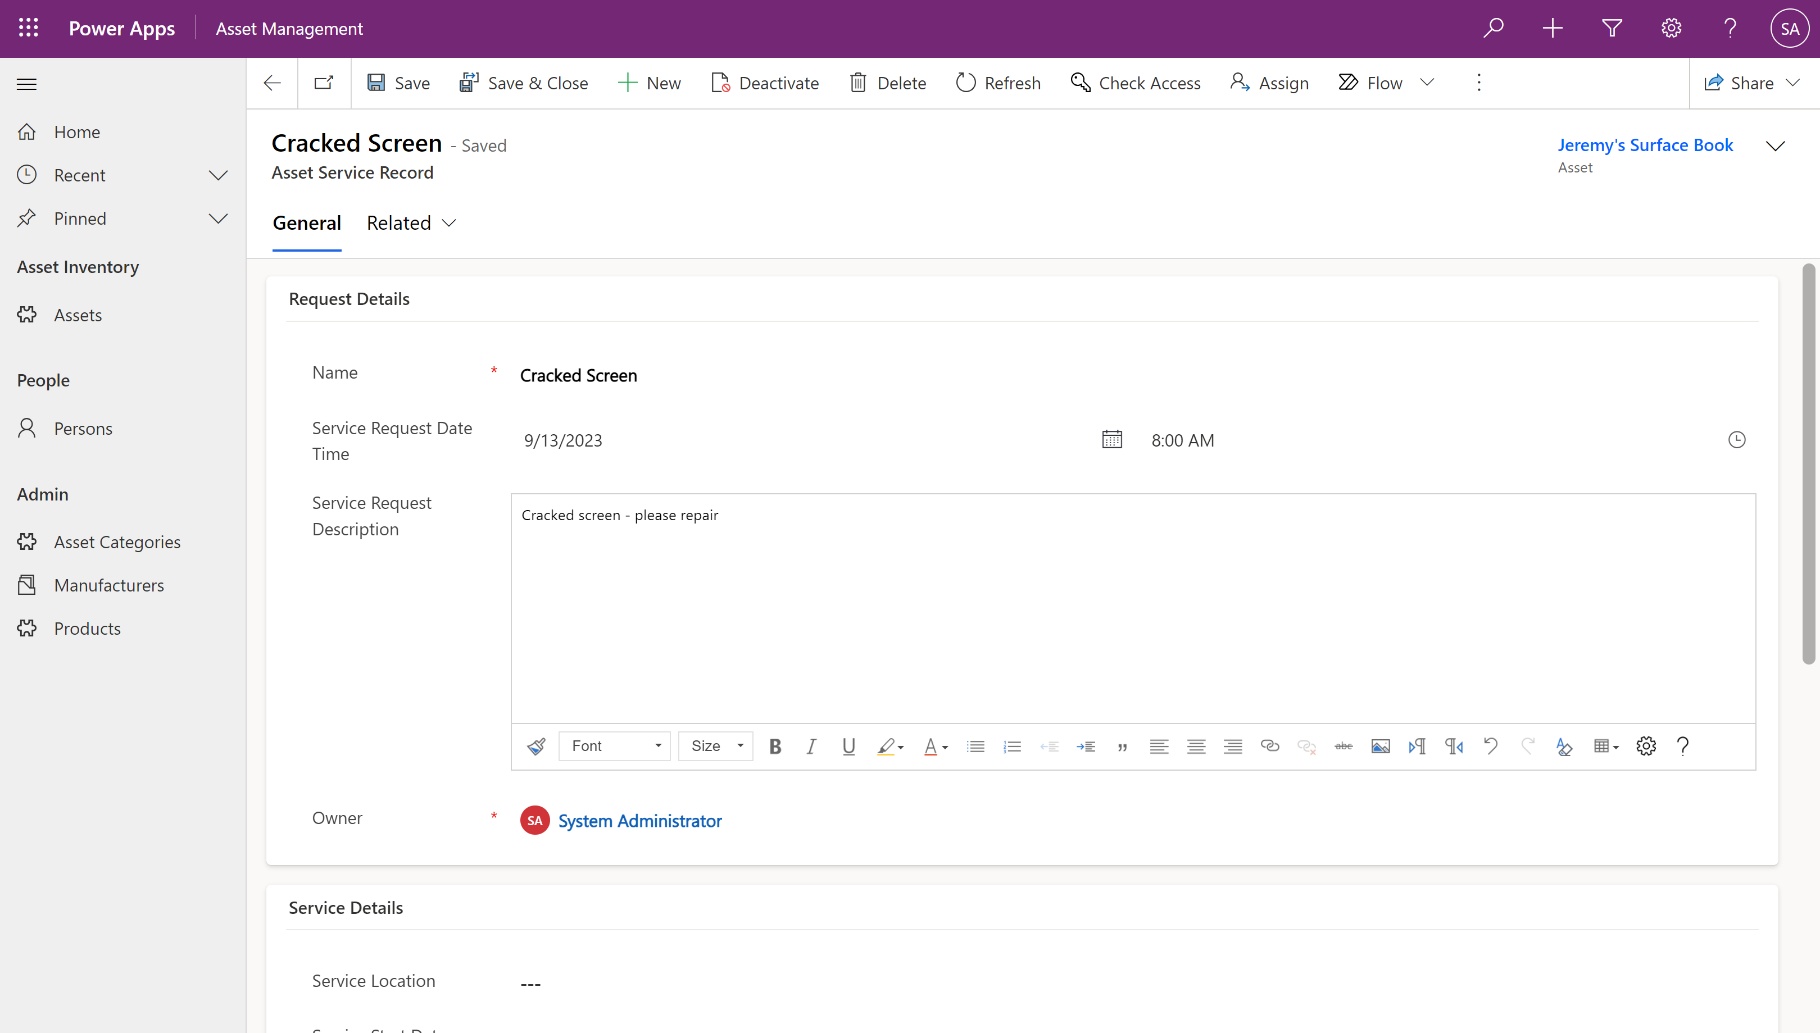This screenshot has width=1820, height=1033.
Task: Click the plus quick create icon
Action: (x=1553, y=29)
